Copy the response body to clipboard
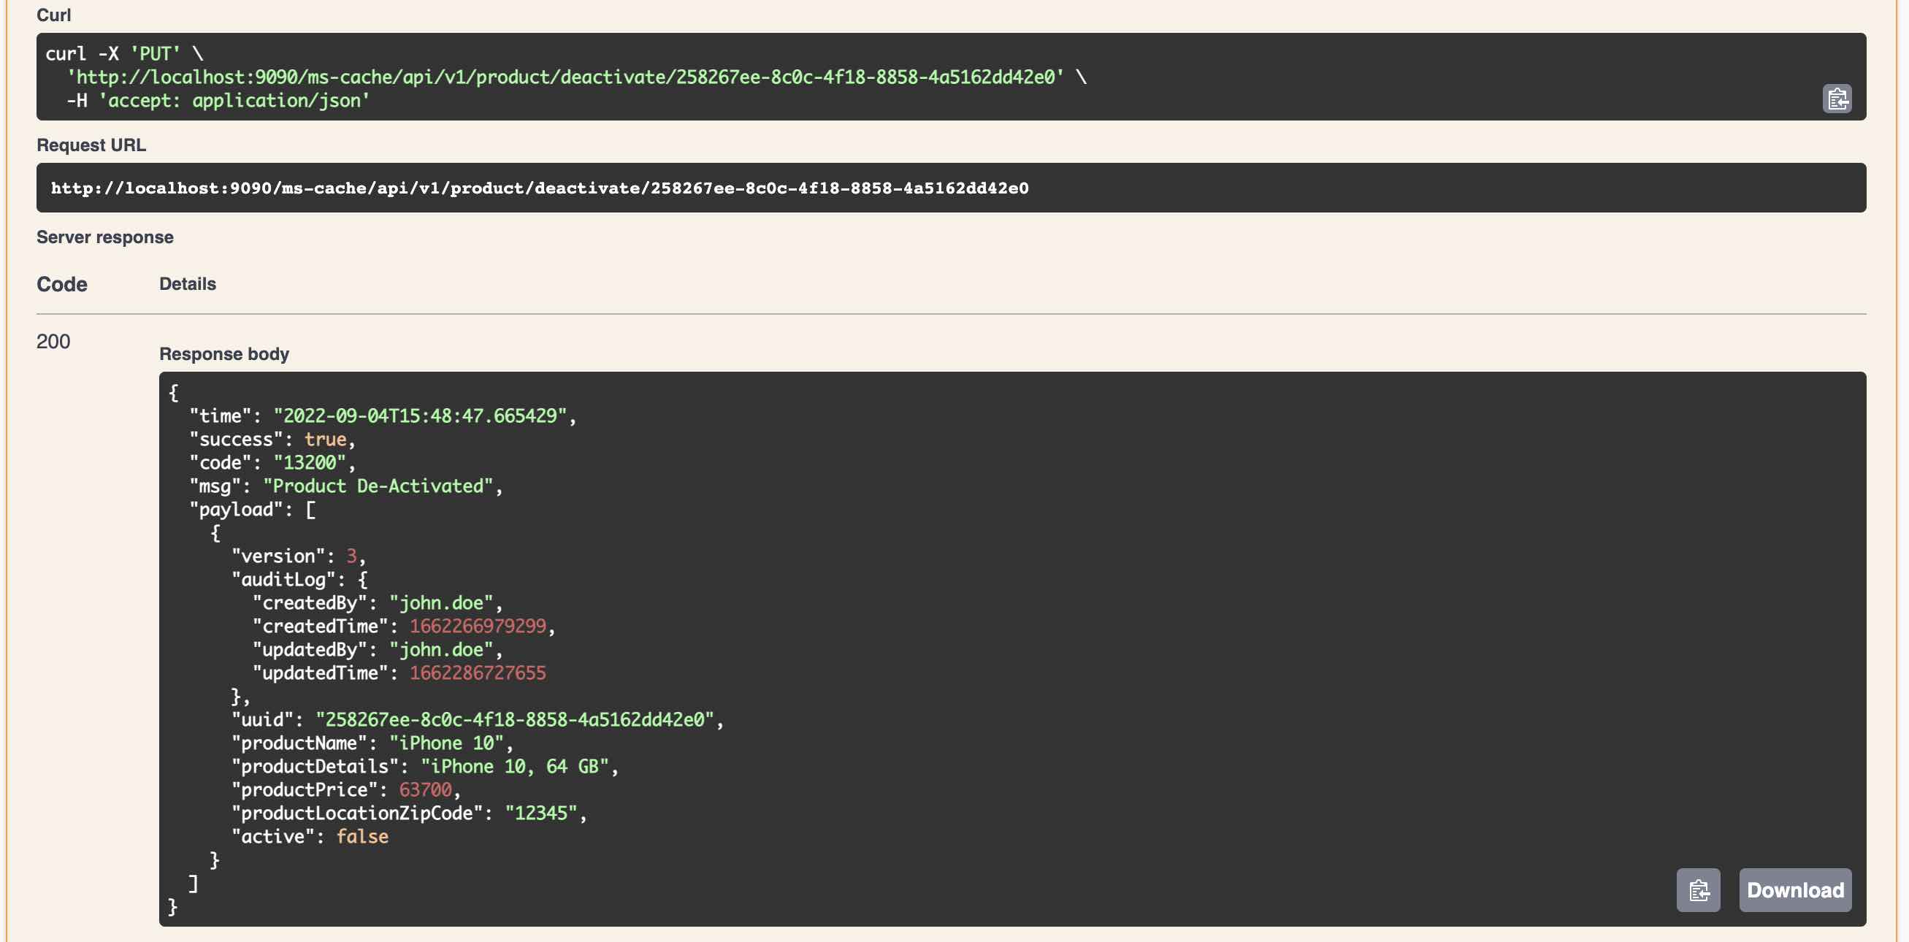Image resolution: width=1909 pixels, height=942 pixels. point(1698,889)
